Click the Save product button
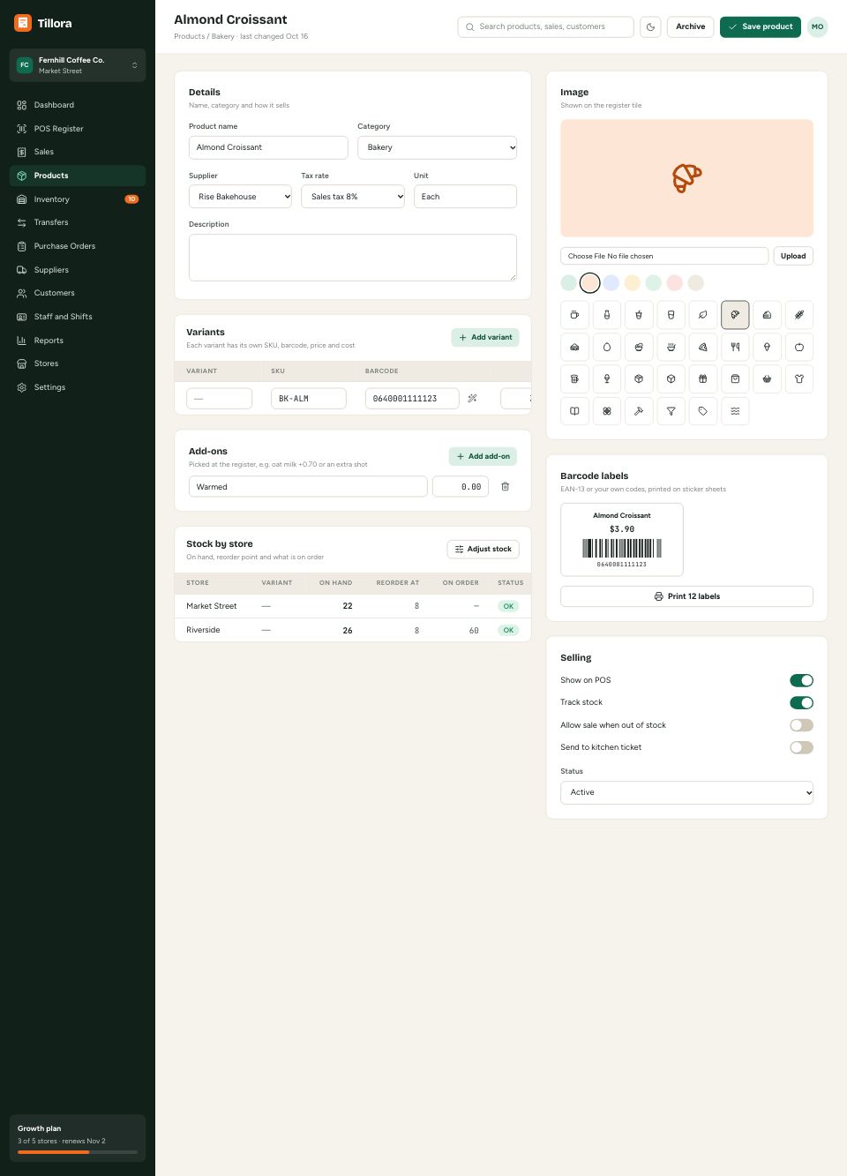The image size is (847, 1176). coord(761,27)
